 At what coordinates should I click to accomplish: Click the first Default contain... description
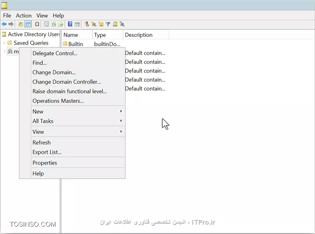pyautogui.click(x=145, y=53)
